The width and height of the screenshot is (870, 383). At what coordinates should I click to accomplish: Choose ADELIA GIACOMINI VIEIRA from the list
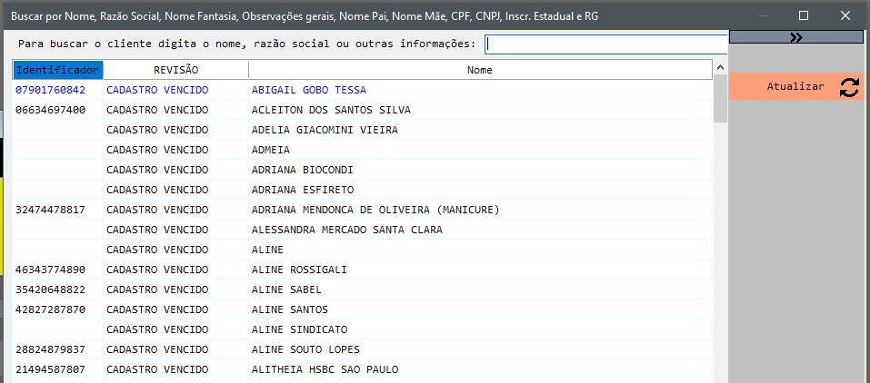(324, 130)
